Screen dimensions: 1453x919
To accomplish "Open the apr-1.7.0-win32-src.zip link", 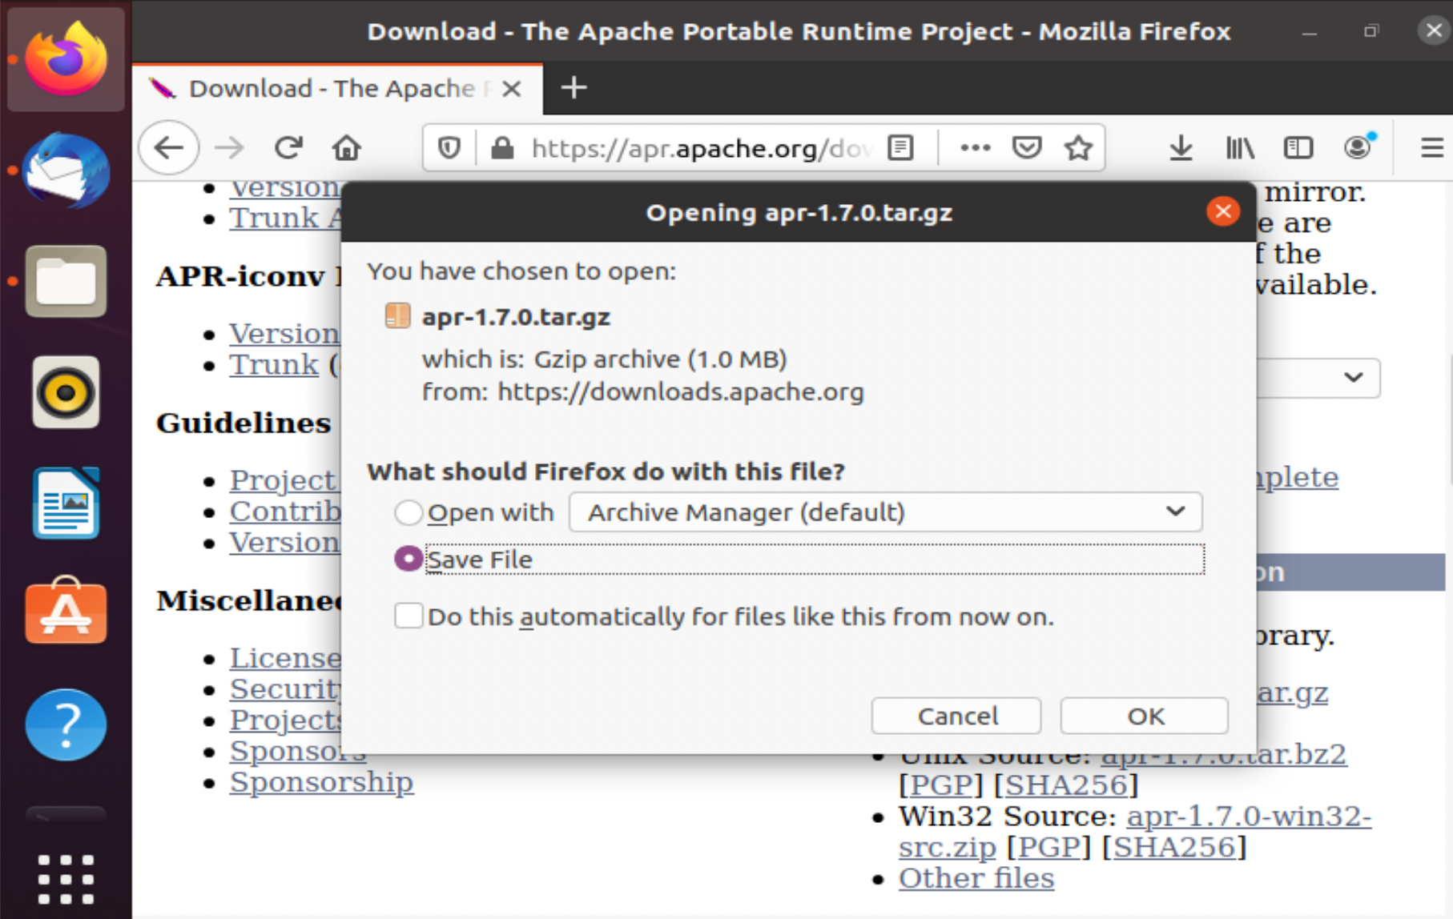I will (1135, 831).
